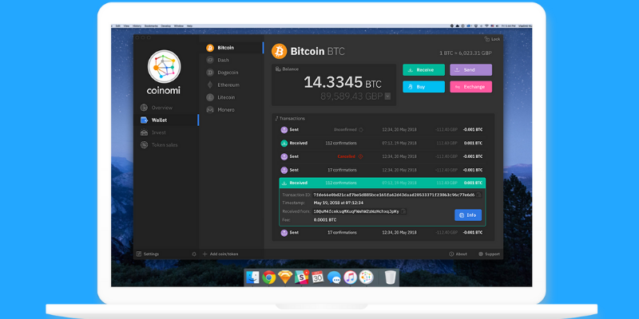Open the GBP currency dropdown under balance
The image size is (639, 319).
387,96
